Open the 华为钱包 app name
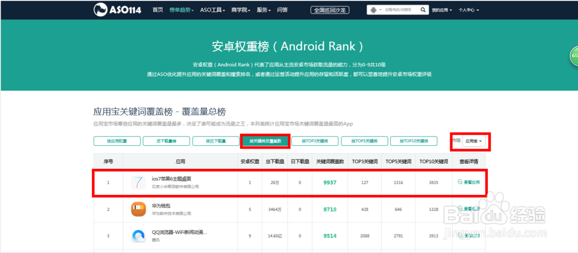This screenshot has height=253, width=578. [x=161, y=206]
